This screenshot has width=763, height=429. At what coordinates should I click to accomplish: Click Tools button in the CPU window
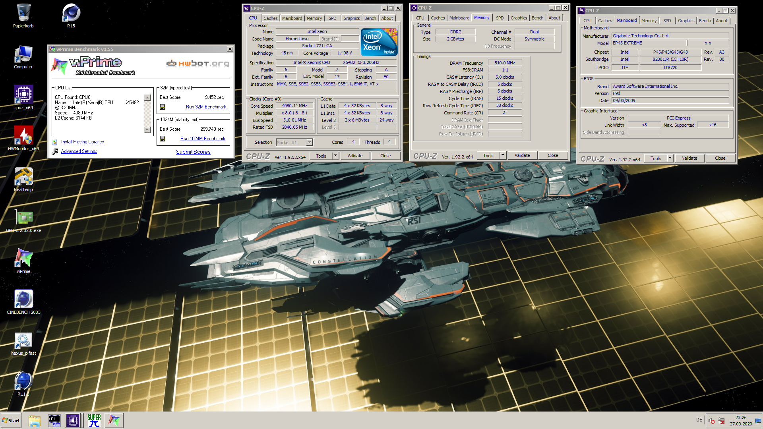click(x=321, y=156)
